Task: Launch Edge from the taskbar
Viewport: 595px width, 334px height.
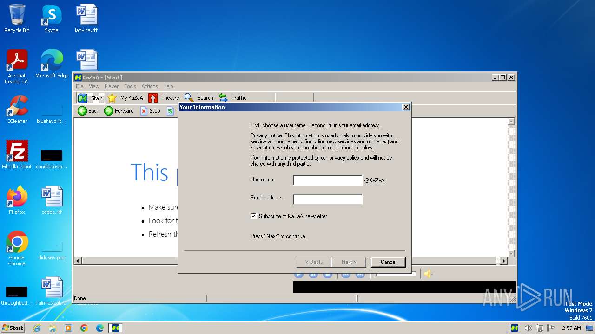Action: 100,328
